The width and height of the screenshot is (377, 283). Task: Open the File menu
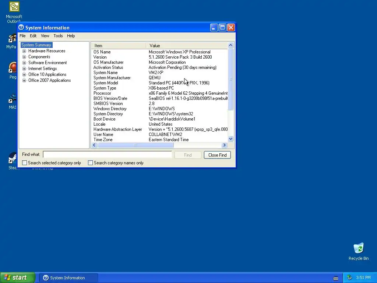[x=22, y=36]
